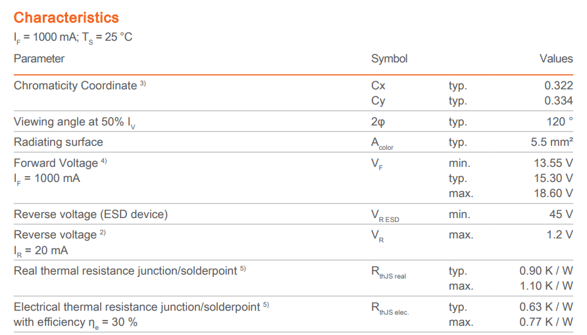587x335 pixels.
Task: Click the Characteristics heading
Action: pos(66,18)
